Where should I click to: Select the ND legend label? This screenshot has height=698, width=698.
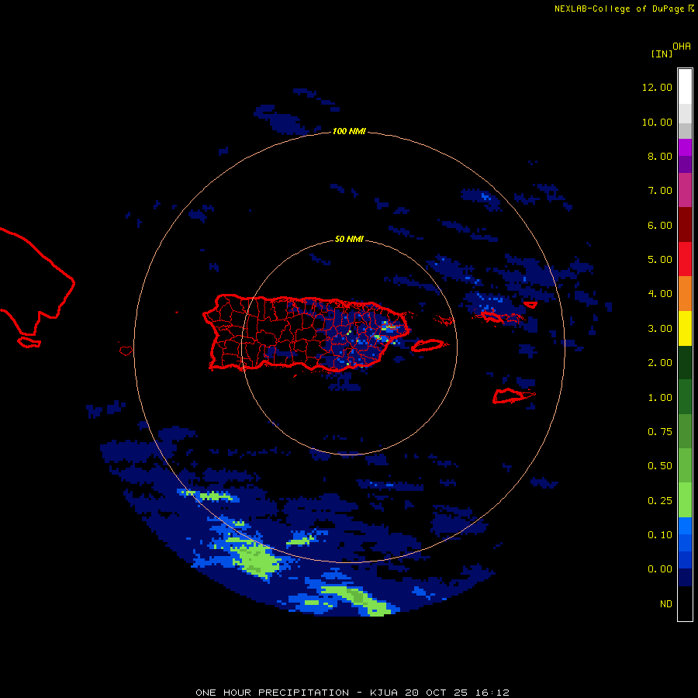pyautogui.click(x=666, y=604)
